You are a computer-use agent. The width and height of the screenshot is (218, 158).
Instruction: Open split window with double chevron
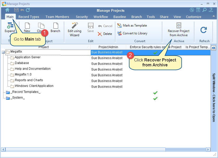tap(214, 48)
